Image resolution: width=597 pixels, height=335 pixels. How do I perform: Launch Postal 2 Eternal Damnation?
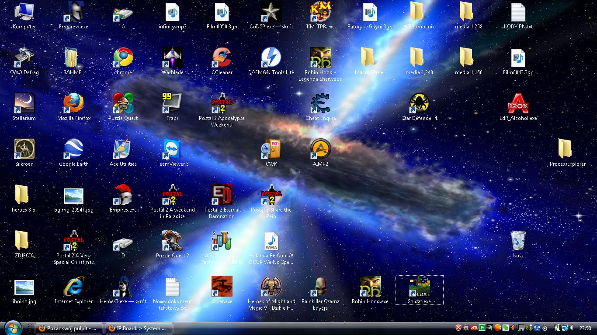(x=222, y=202)
